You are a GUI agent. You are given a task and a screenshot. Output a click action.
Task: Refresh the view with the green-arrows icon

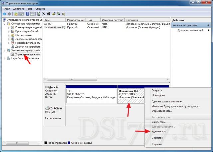point(39,14)
